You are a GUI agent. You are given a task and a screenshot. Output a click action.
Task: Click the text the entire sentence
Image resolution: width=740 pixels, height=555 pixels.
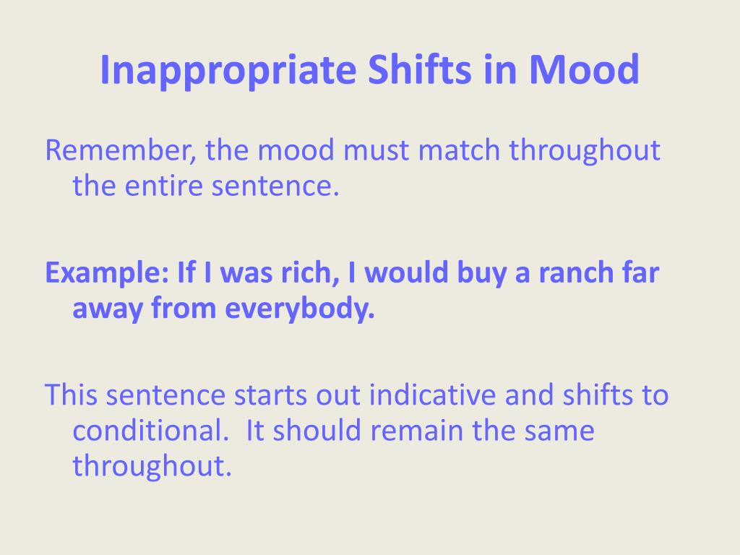pyautogui.click(x=206, y=186)
